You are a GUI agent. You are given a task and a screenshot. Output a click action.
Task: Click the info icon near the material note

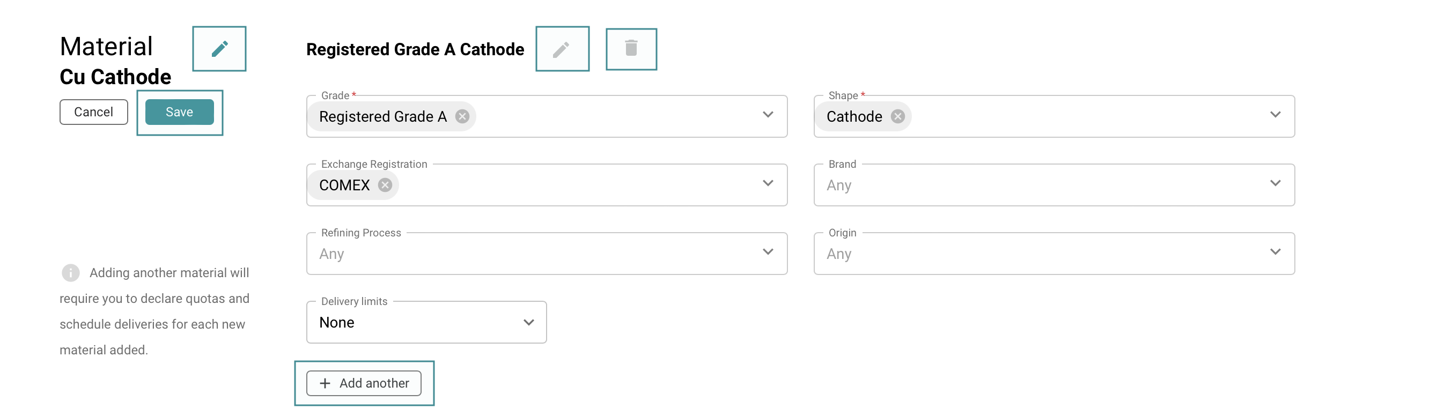(70, 273)
